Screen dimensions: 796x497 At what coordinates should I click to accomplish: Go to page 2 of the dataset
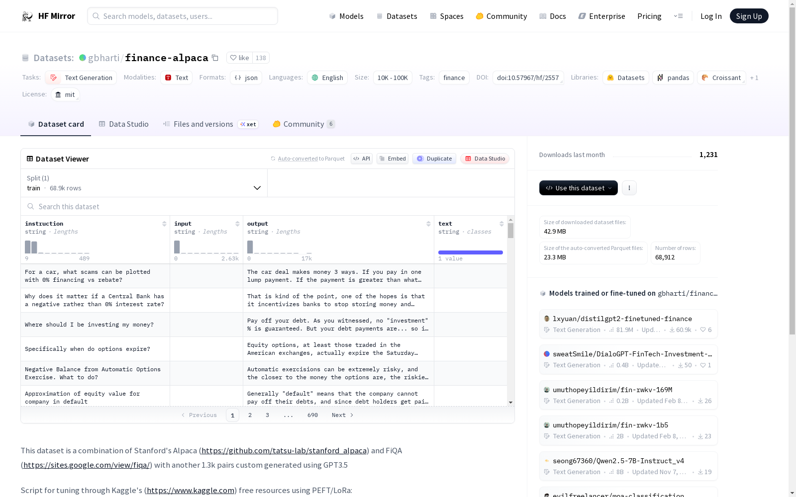[x=250, y=415]
